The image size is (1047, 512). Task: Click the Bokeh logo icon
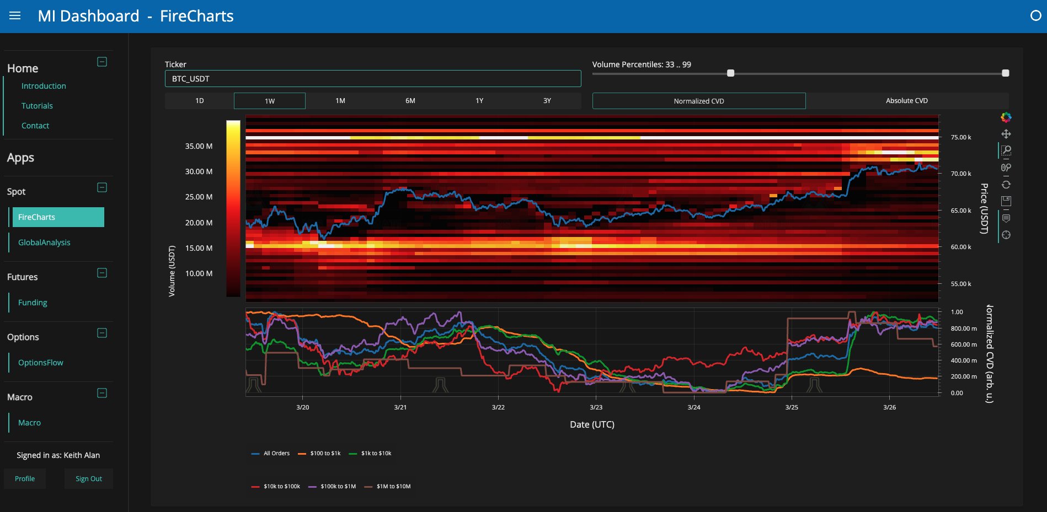[x=1006, y=117]
